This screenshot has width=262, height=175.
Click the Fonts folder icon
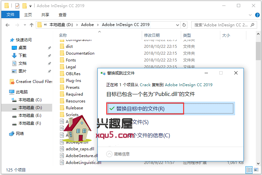point(62,60)
